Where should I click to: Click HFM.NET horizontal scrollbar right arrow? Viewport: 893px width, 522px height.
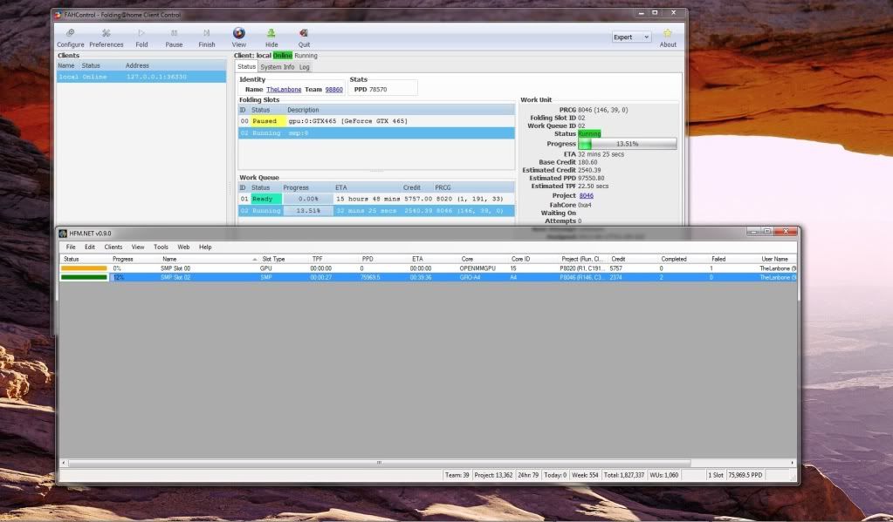pos(793,463)
